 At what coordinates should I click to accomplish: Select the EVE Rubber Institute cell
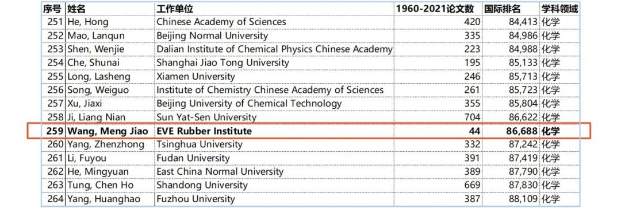coord(274,131)
